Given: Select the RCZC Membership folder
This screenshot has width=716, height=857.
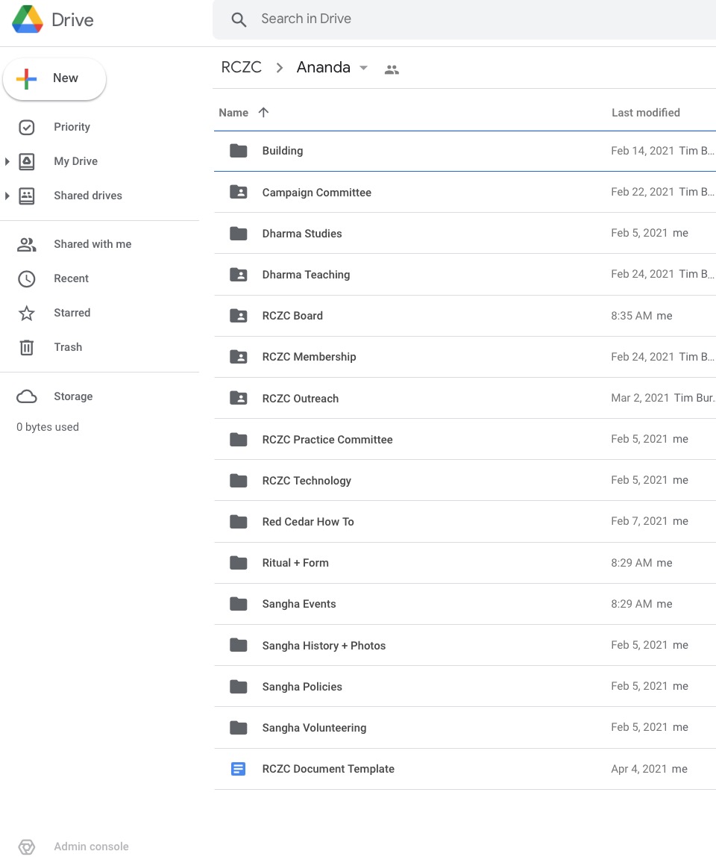Looking at the screenshot, I should click(465, 357).
